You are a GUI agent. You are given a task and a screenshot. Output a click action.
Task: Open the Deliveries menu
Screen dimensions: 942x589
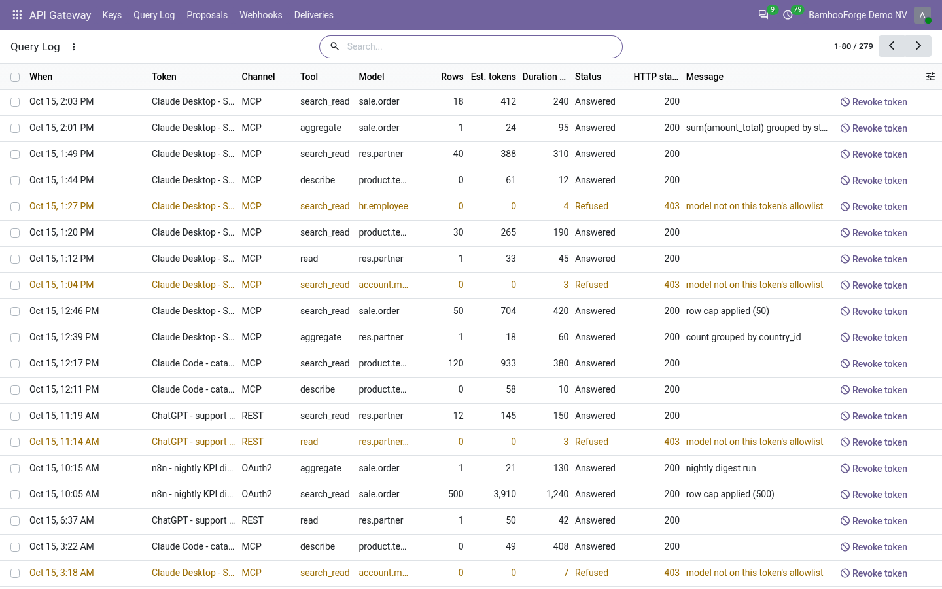coord(314,15)
